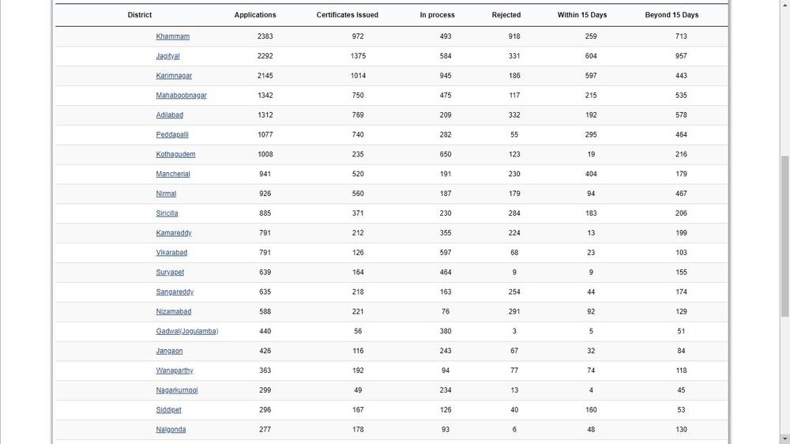Image resolution: width=790 pixels, height=444 pixels.
Task: Open the Gadwal(Jogulamba) district link
Action: pyautogui.click(x=186, y=331)
